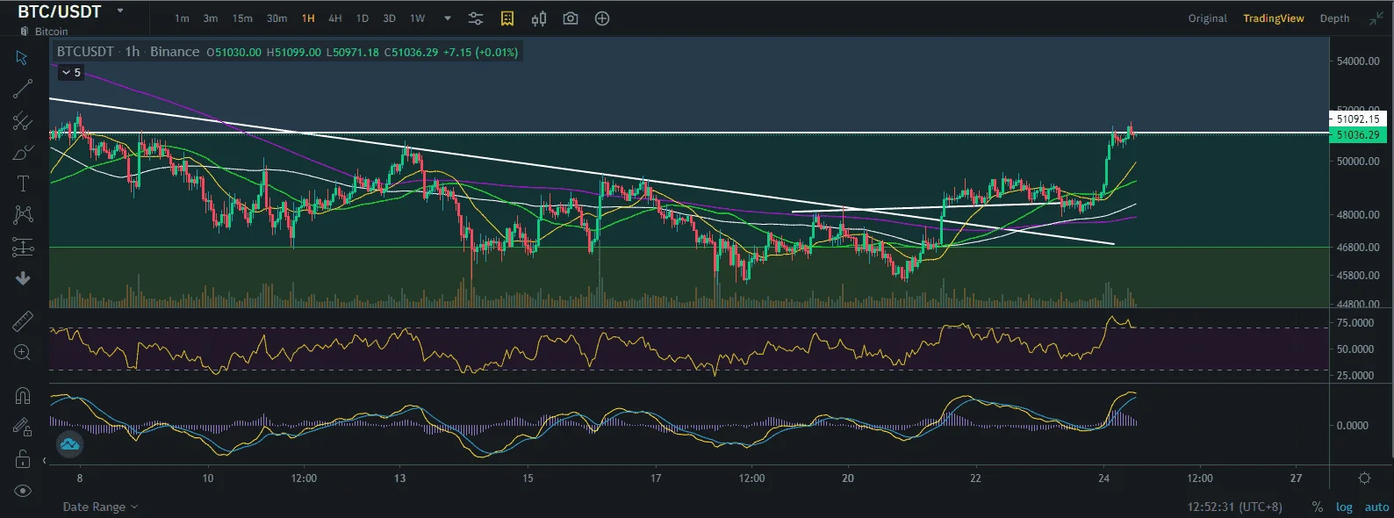Click the white 51092.15 price label

[x=1357, y=119]
